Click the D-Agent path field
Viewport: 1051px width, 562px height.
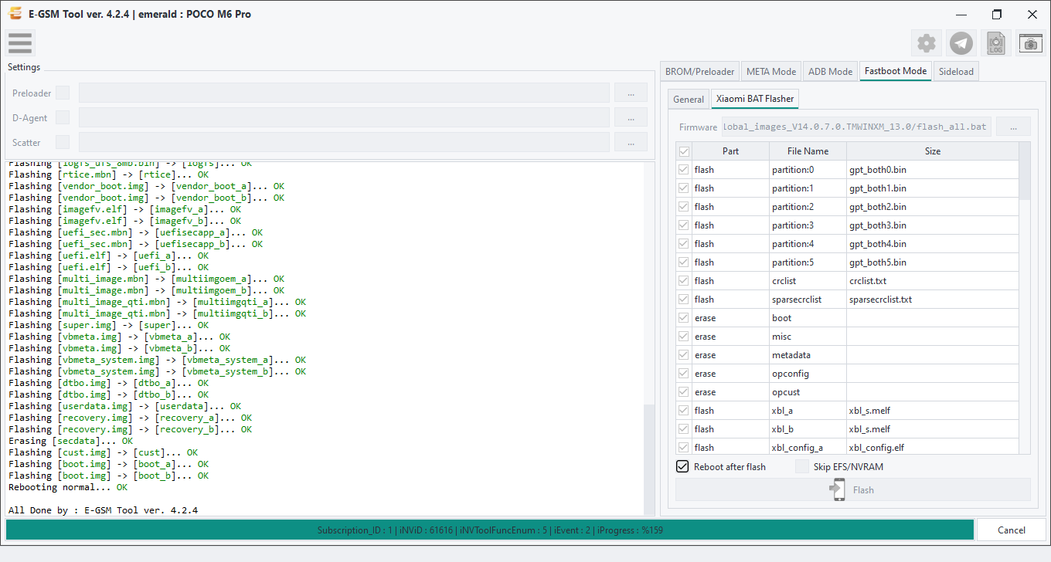point(344,117)
